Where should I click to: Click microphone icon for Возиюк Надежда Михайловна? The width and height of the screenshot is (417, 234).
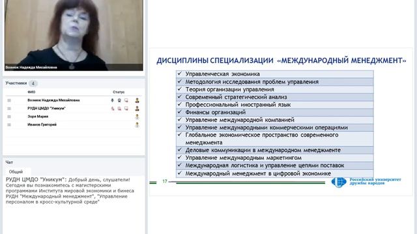(112, 100)
